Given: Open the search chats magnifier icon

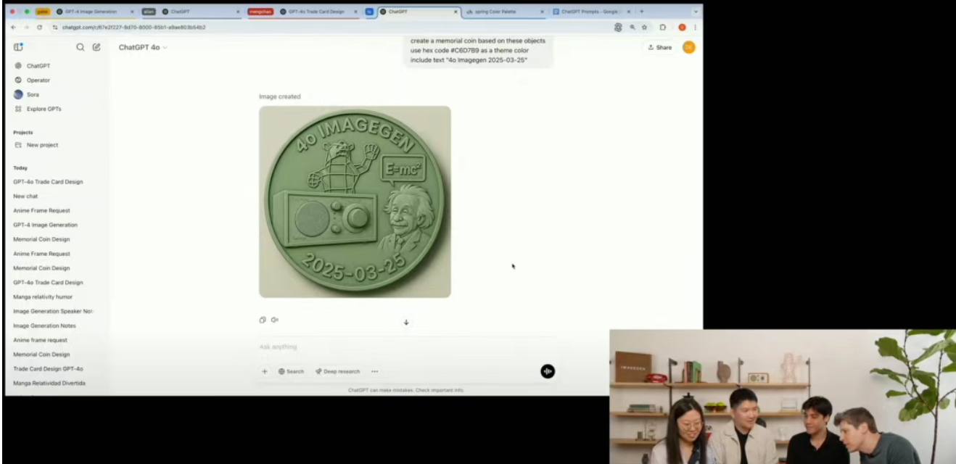Looking at the screenshot, I should click(x=81, y=47).
